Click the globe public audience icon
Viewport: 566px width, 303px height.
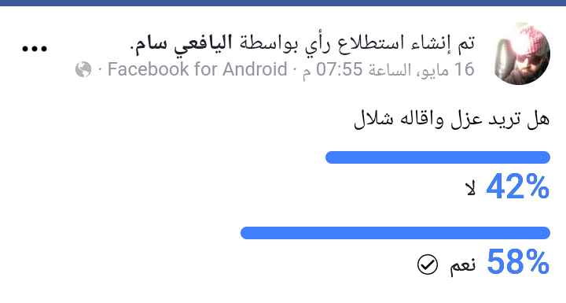pyautogui.click(x=83, y=69)
